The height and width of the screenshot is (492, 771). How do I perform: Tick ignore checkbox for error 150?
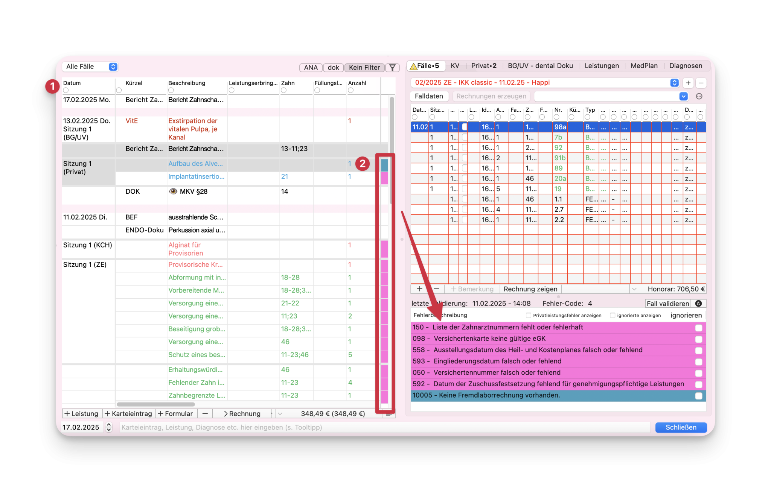coord(699,328)
